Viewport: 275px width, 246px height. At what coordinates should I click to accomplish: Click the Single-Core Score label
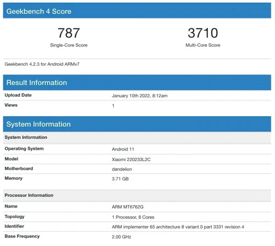pyautogui.click(x=69, y=45)
